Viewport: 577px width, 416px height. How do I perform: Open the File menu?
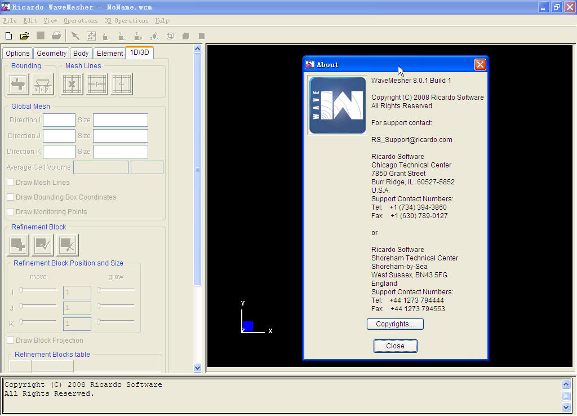tap(10, 21)
